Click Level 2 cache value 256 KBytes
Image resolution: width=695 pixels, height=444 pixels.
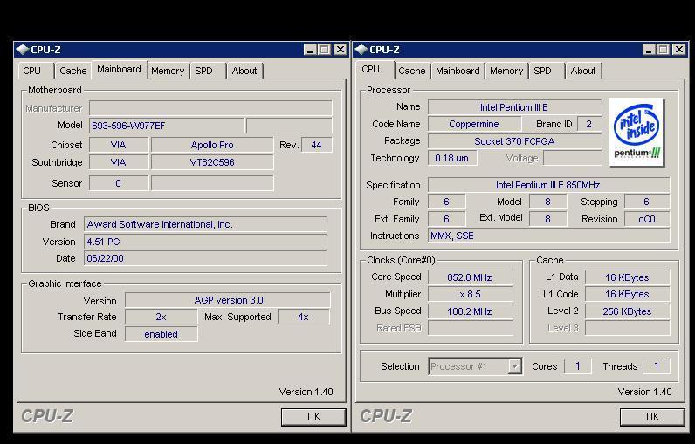click(627, 311)
